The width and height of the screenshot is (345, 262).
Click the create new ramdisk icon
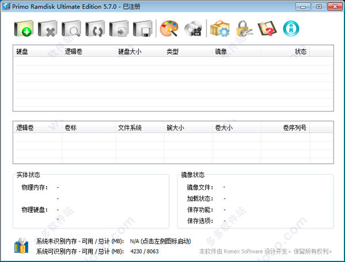click(x=24, y=29)
